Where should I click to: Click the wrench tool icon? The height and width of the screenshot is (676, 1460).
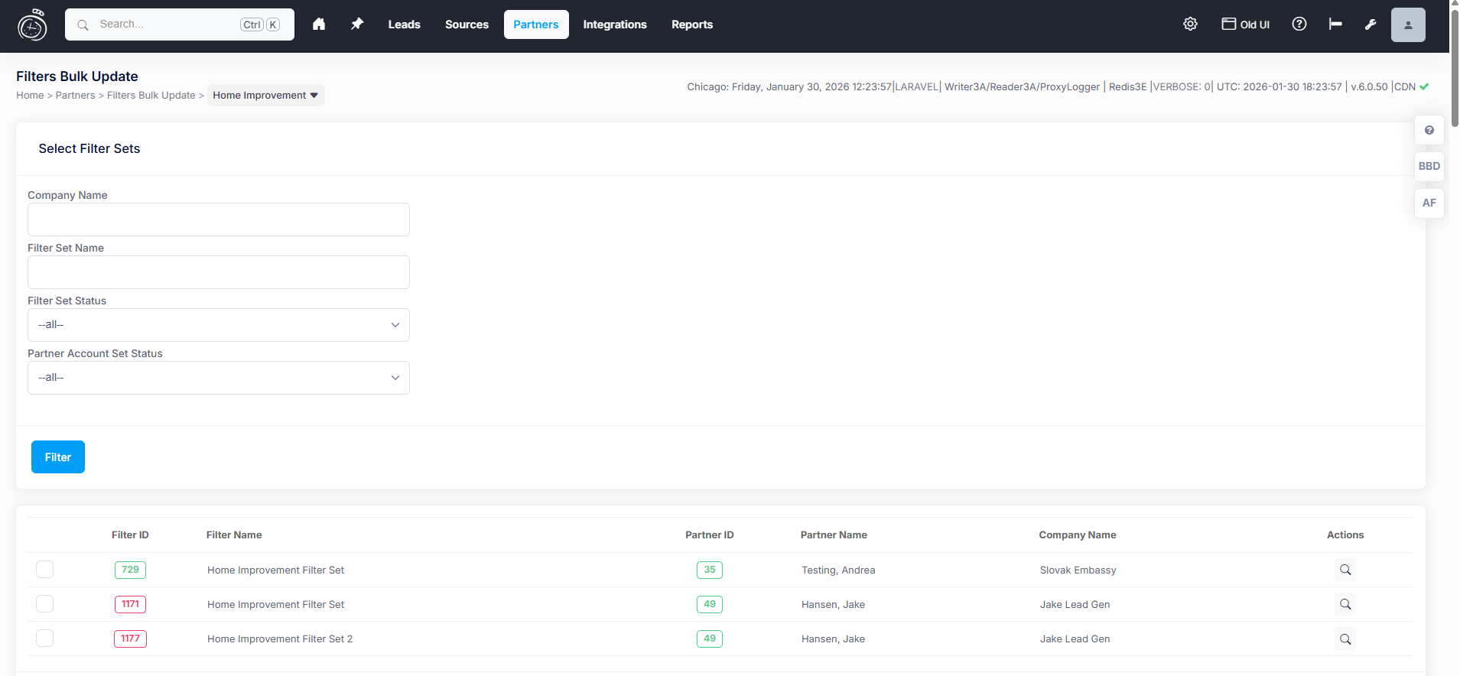(1371, 24)
